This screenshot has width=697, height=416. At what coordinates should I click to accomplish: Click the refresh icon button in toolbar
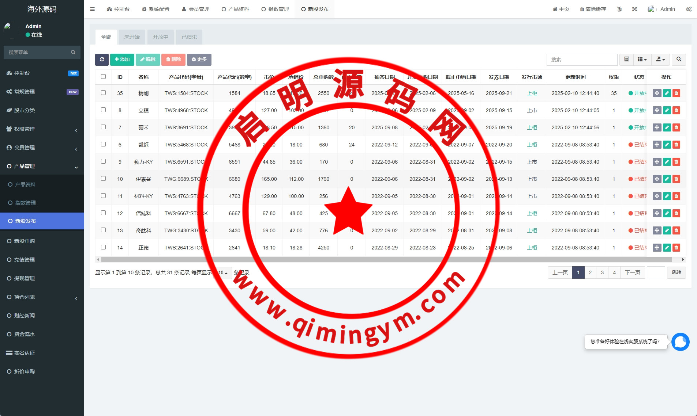pyautogui.click(x=102, y=60)
